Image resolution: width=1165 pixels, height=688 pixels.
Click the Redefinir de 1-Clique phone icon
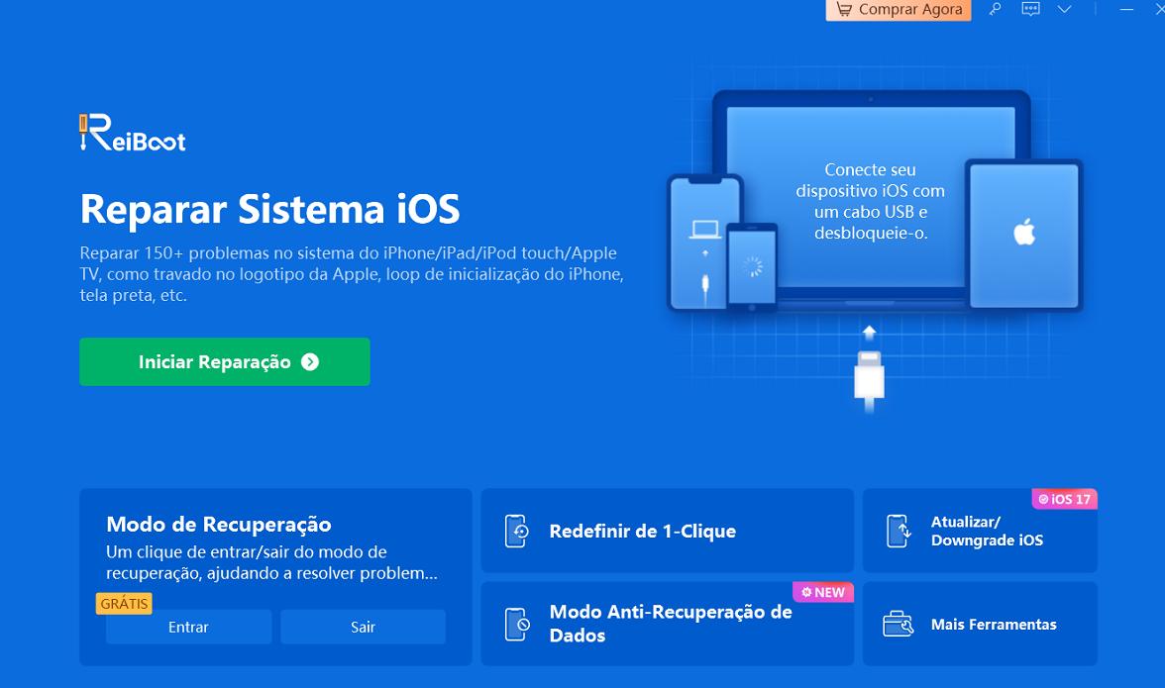tap(516, 532)
